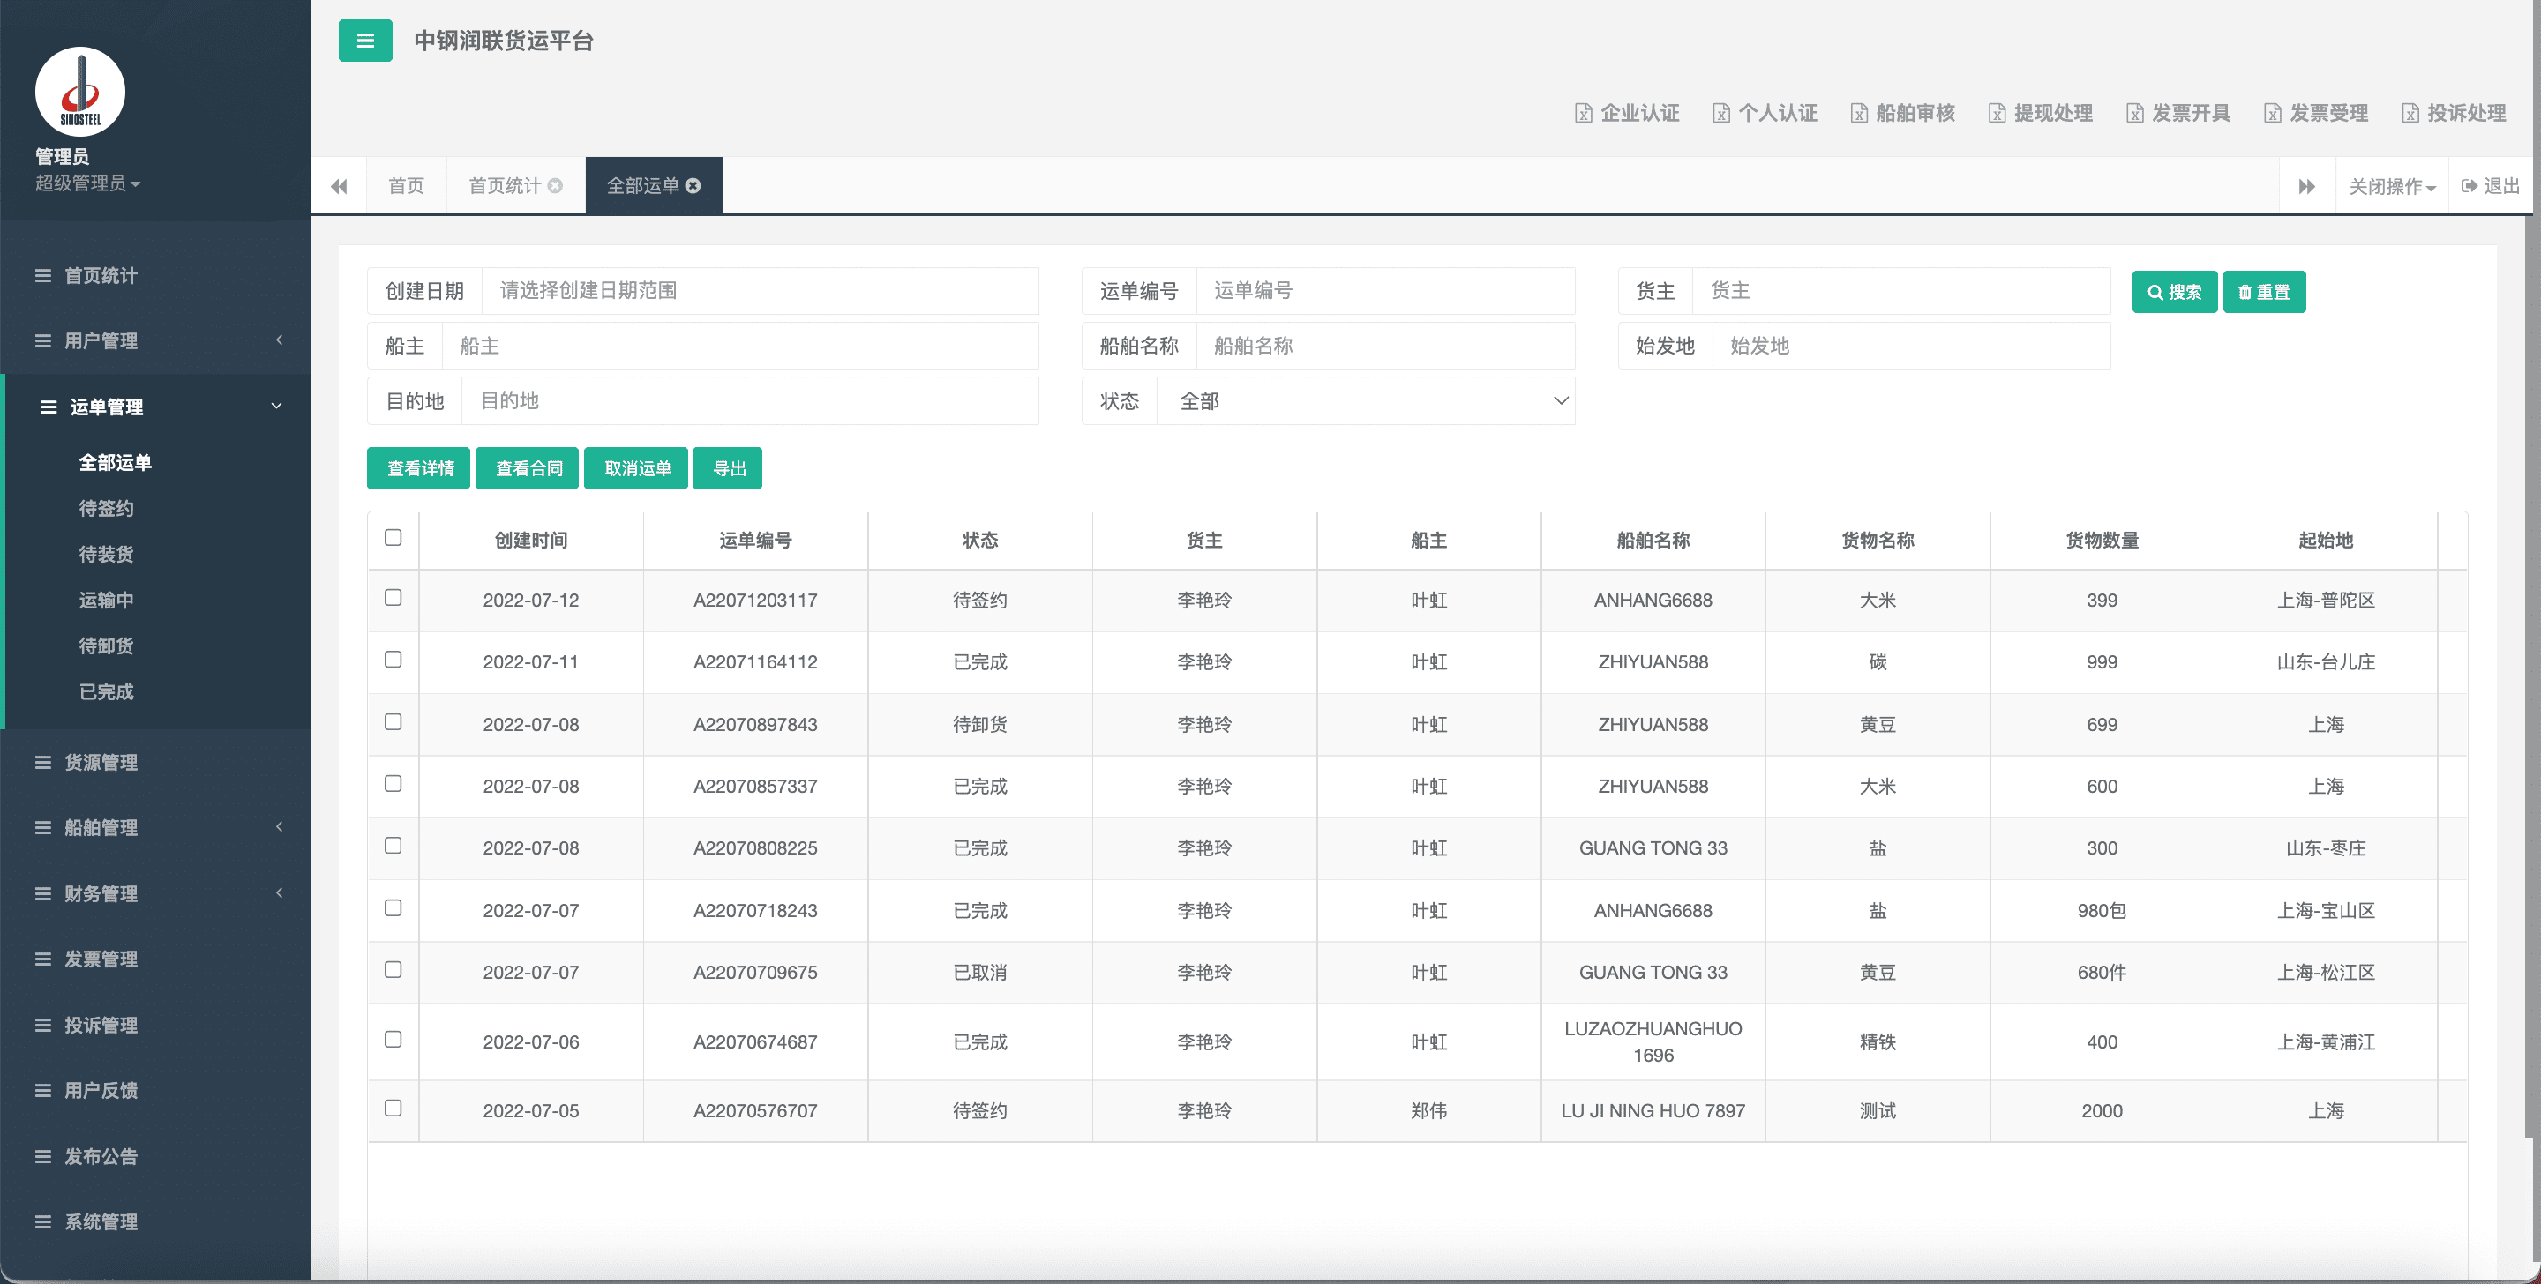Expand the 用户管理 sidebar menu
The image size is (2541, 1284).
(155, 340)
